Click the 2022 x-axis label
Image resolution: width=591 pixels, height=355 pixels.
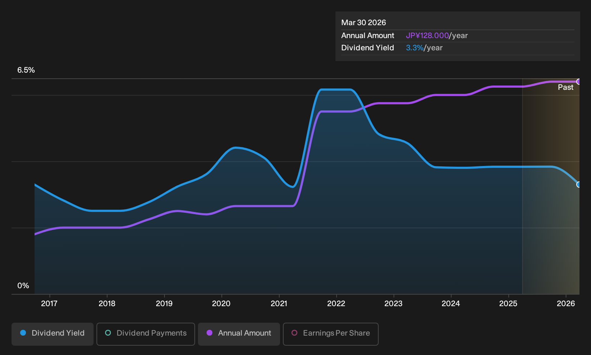tap(336, 304)
